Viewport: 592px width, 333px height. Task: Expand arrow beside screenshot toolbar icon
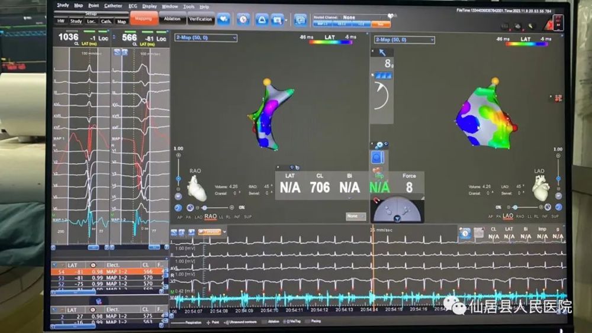[x=286, y=20]
